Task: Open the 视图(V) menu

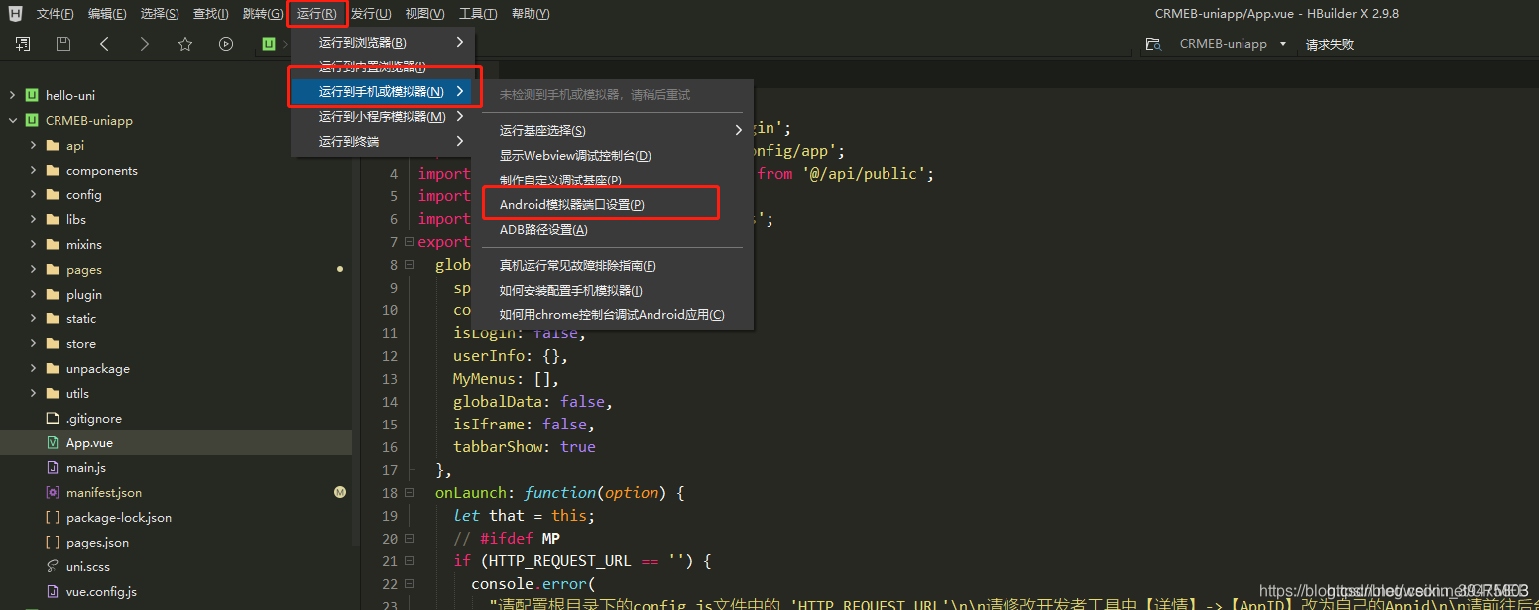Action: coord(424,14)
